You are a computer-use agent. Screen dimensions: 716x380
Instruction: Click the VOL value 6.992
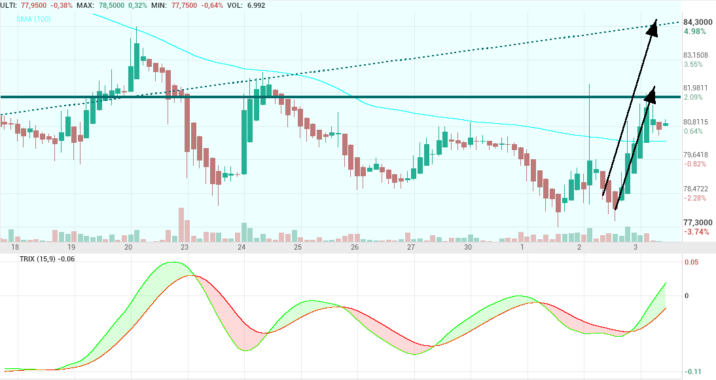coord(255,5)
